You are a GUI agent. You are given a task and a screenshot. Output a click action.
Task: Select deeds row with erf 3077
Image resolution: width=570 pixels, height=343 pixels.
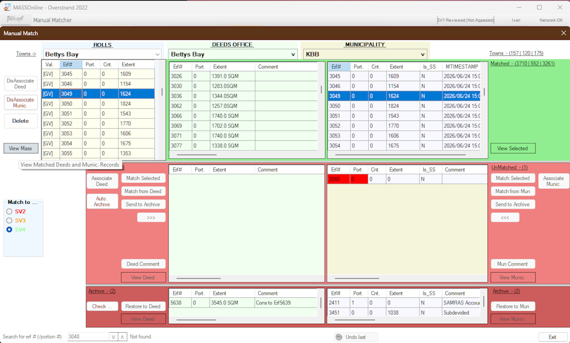[x=244, y=146]
